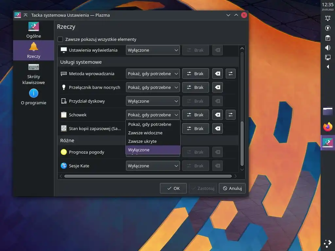Select Plasma settings task in side panel
The height and width of the screenshot is (251, 335).
coord(328,142)
